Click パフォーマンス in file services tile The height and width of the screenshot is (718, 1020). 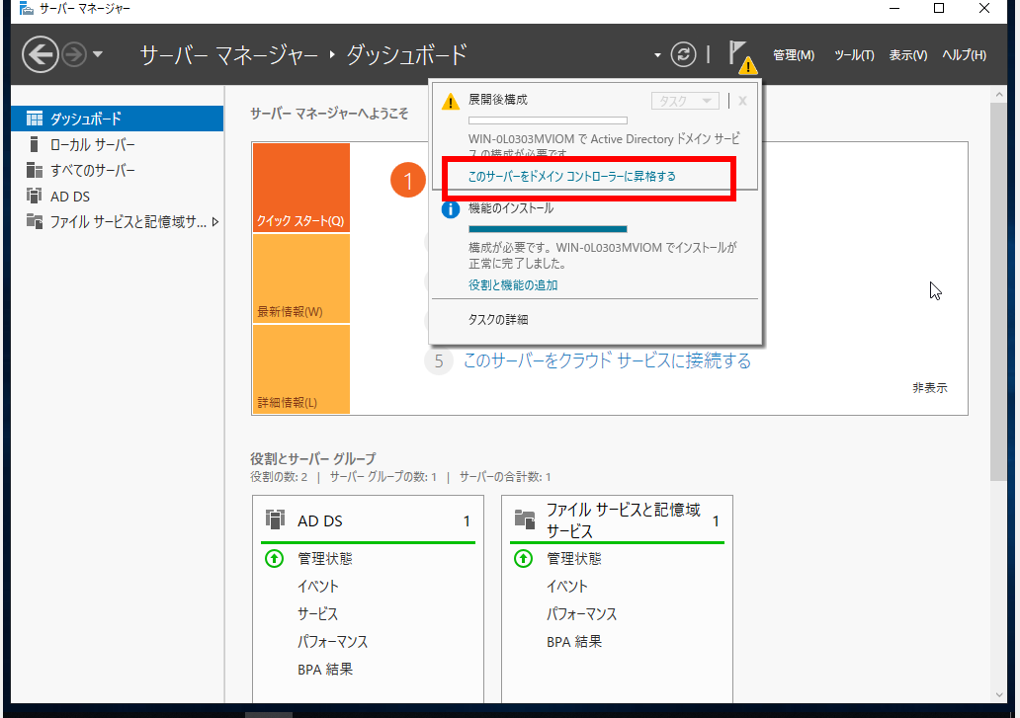(581, 614)
